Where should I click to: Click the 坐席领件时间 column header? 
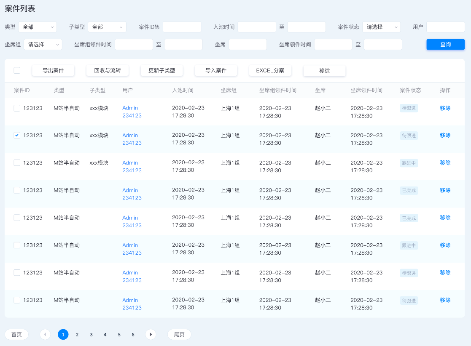pyautogui.click(x=366, y=90)
